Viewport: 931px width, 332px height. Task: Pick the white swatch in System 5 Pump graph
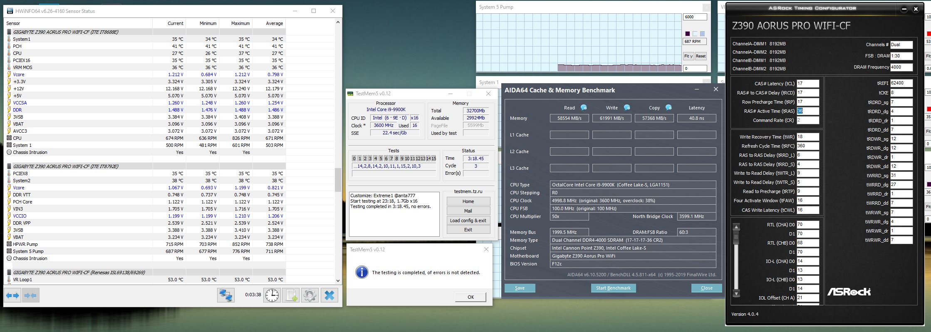point(695,34)
